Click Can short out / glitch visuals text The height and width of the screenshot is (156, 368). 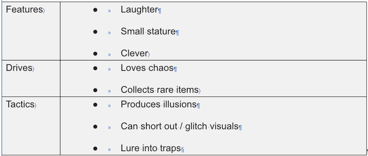[x=180, y=126]
